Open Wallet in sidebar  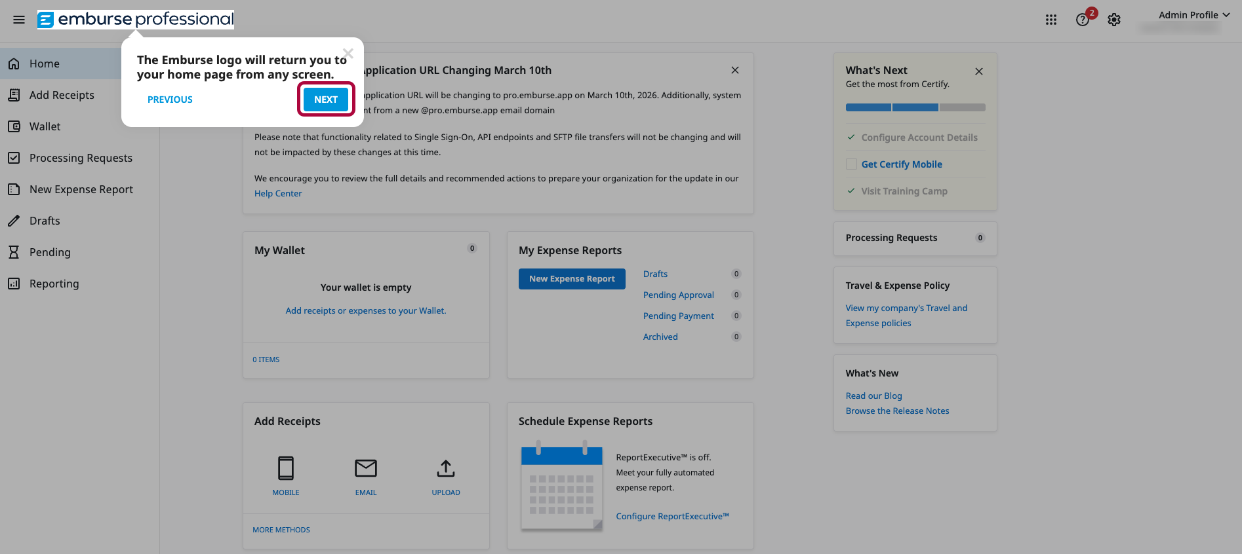coord(79,126)
